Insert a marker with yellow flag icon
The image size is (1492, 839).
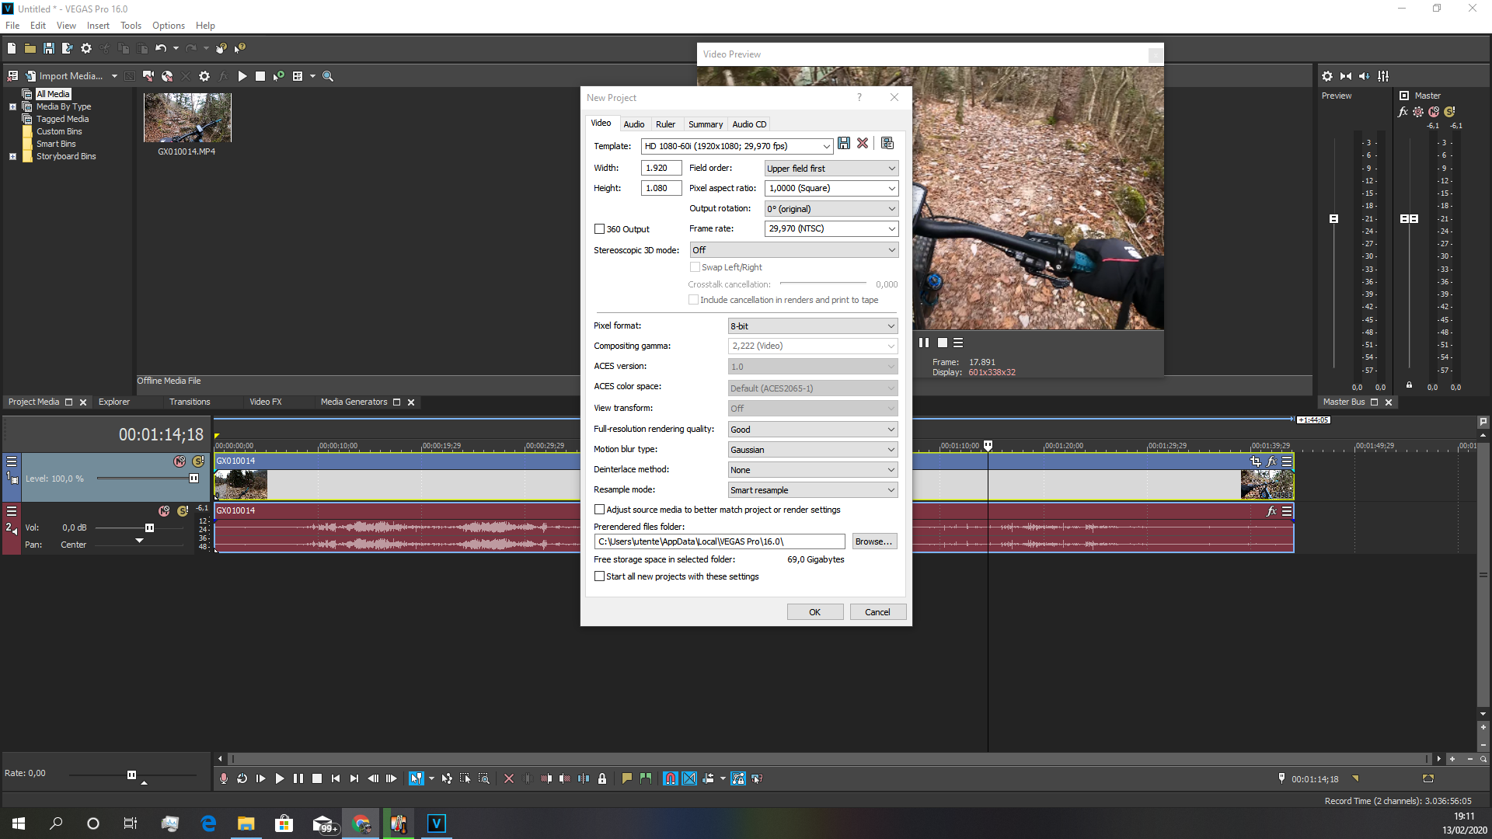tap(627, 778)
